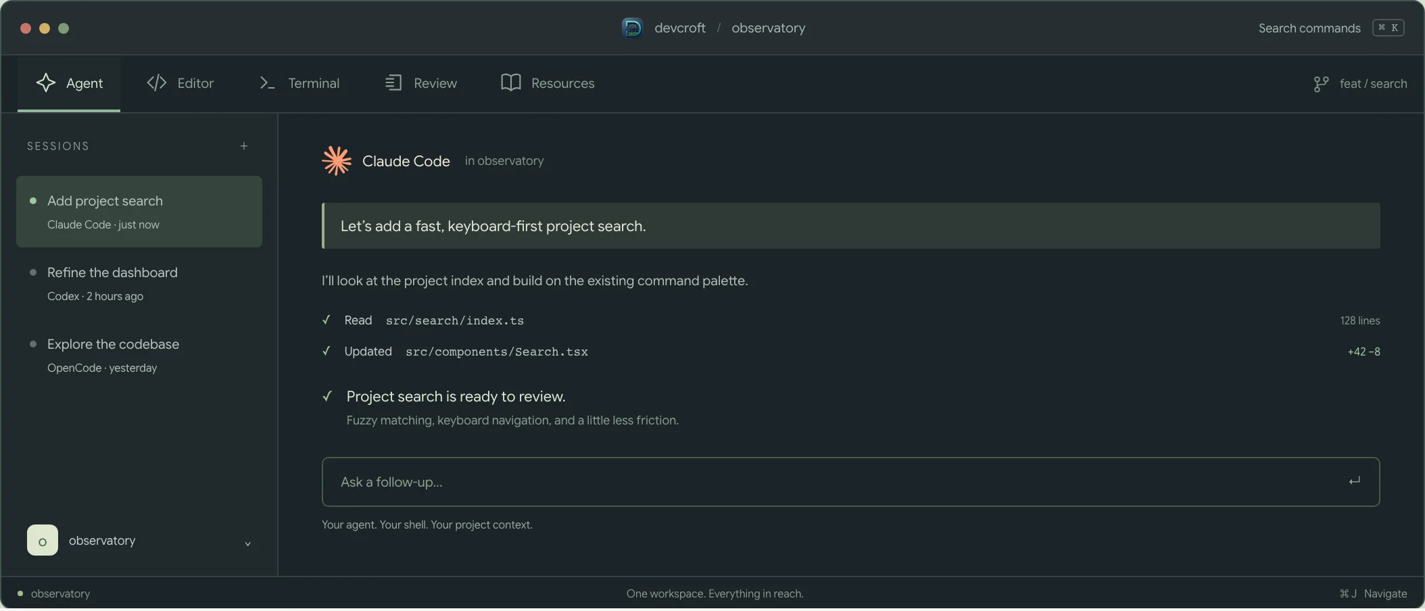1425x611 pixels.
Task: Click the Agent sparkle icon
Action: (x=46, y=82)
